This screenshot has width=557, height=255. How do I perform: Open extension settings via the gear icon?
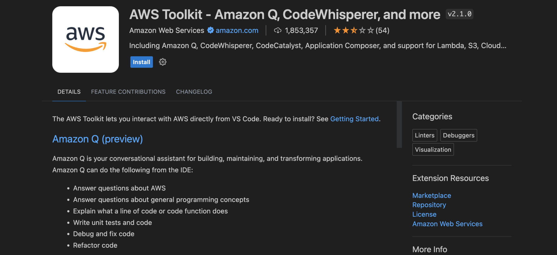point(162,62)
